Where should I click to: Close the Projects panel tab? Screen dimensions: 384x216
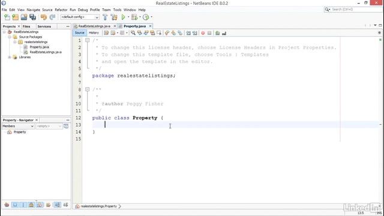tap(19, 26)
